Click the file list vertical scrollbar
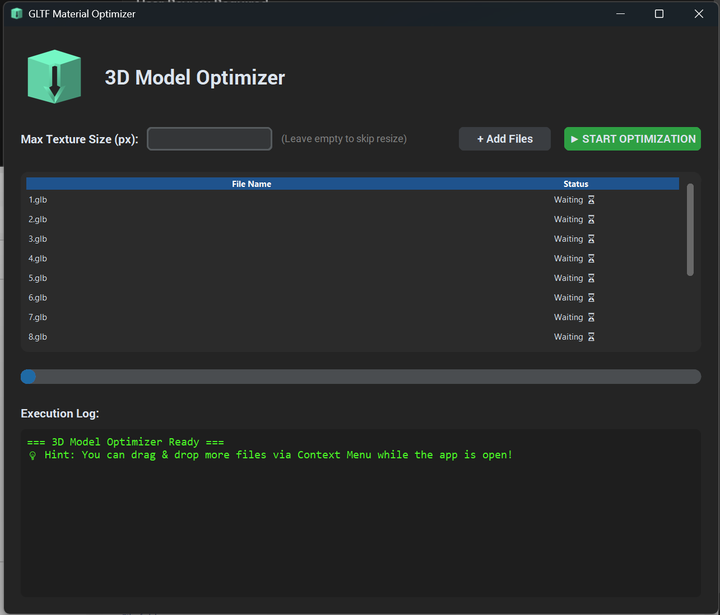Screen dimensions: 720x615 tap(690, 229)
